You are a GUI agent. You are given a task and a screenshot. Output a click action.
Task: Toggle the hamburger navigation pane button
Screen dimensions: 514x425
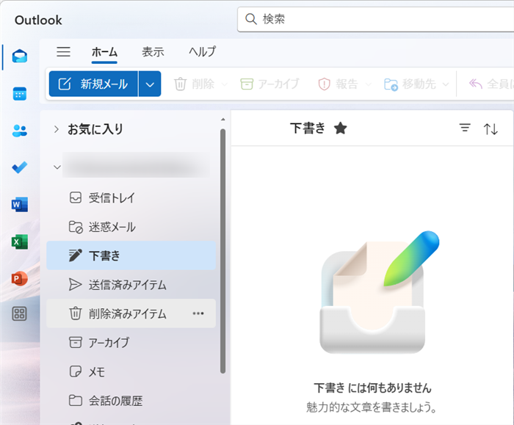click(64, 51)
